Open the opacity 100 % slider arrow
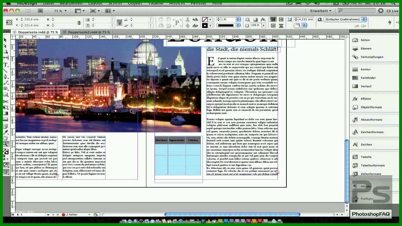This screenshot has height=226, width=402. (263, 25)
